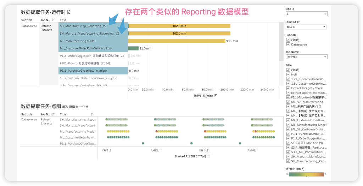Select P1.1_PurchaseOrderRow_monitor row in bar chart
Viewport: 363px width, 186px height.
(93, 71)
